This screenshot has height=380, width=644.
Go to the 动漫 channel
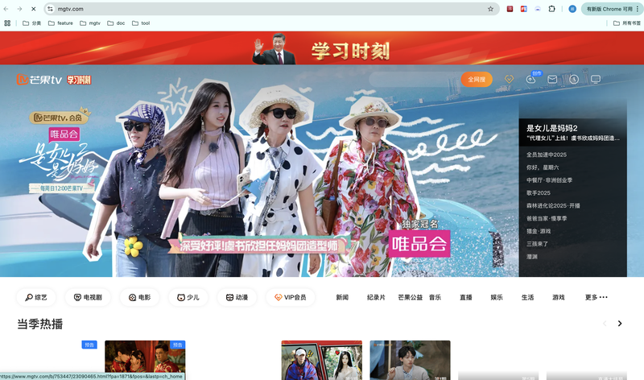pyautogui.click(x=237, y=297)
